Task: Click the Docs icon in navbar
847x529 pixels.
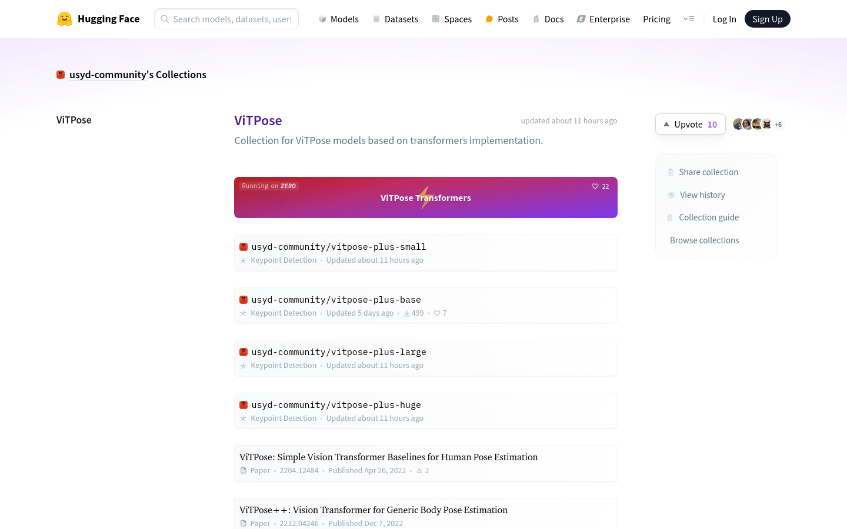Action: [x=536, y=19]
